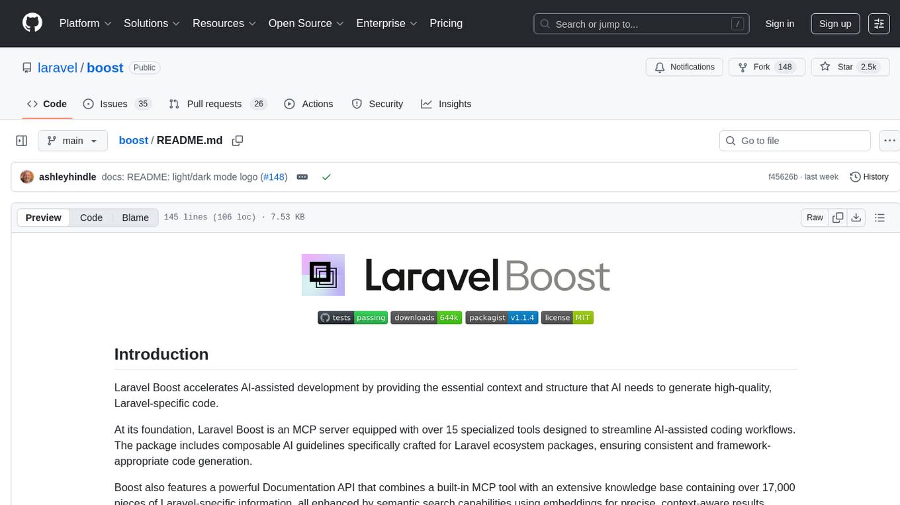900x505 pixels.
Task: View passing checks green checkmark status
Action: pos(326,177)
